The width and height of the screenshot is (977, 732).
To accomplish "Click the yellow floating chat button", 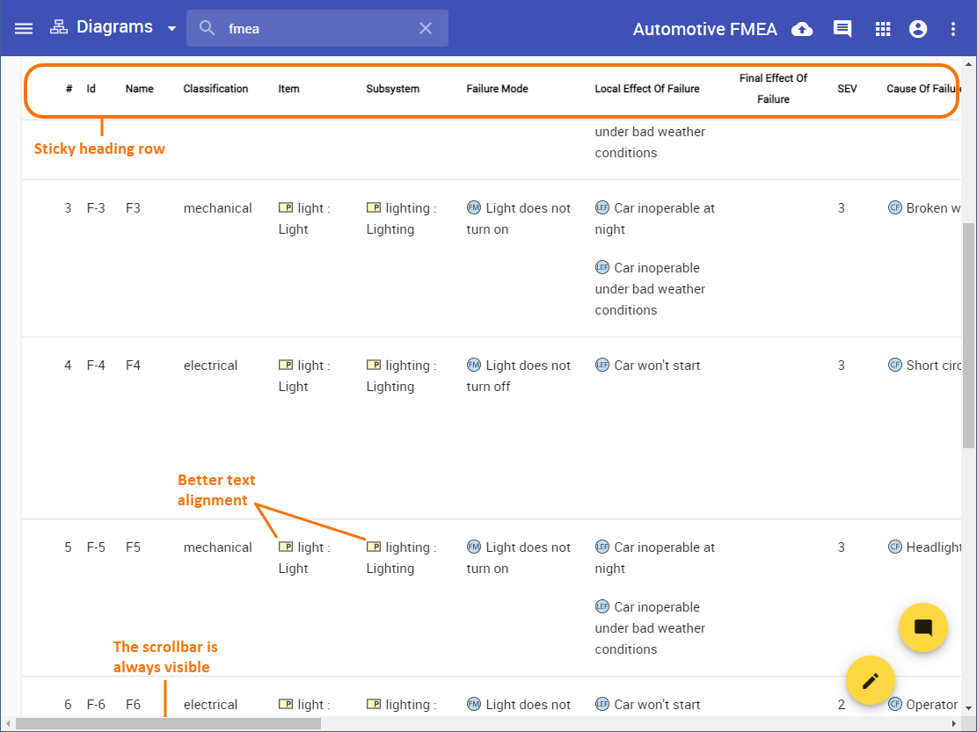I will (x=922, y=627).
